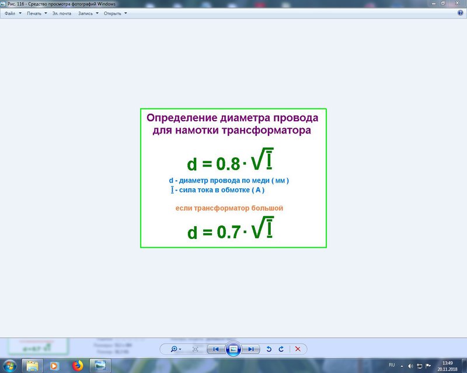Open the Файл menu

point(13,13)
